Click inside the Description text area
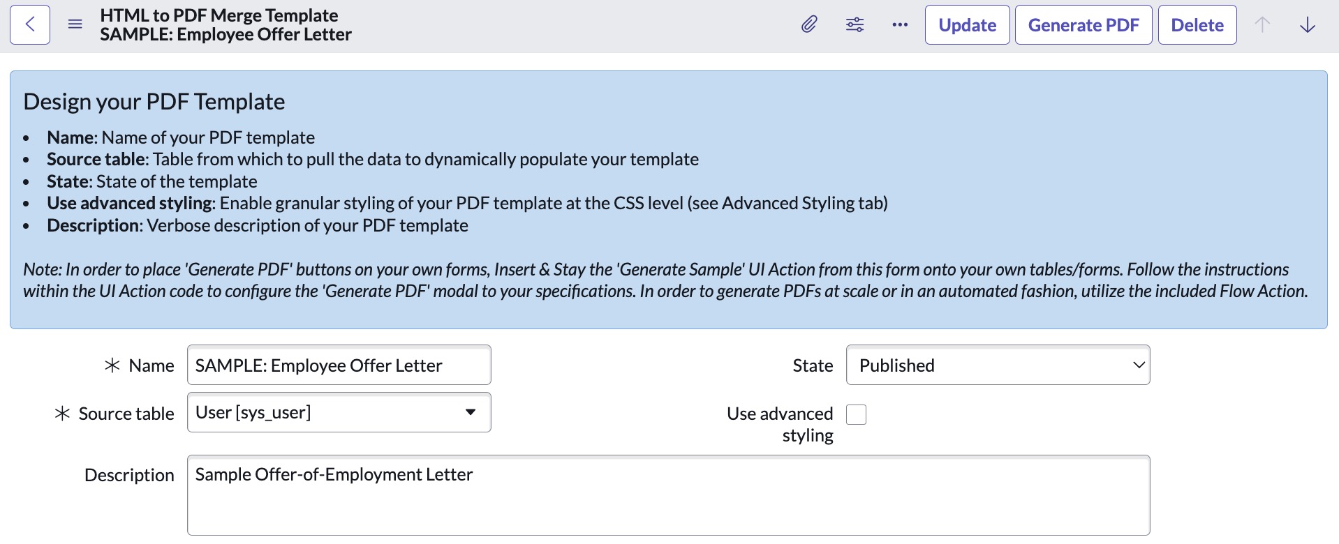This screenshot has width=1339, height=544. (668, 495)
